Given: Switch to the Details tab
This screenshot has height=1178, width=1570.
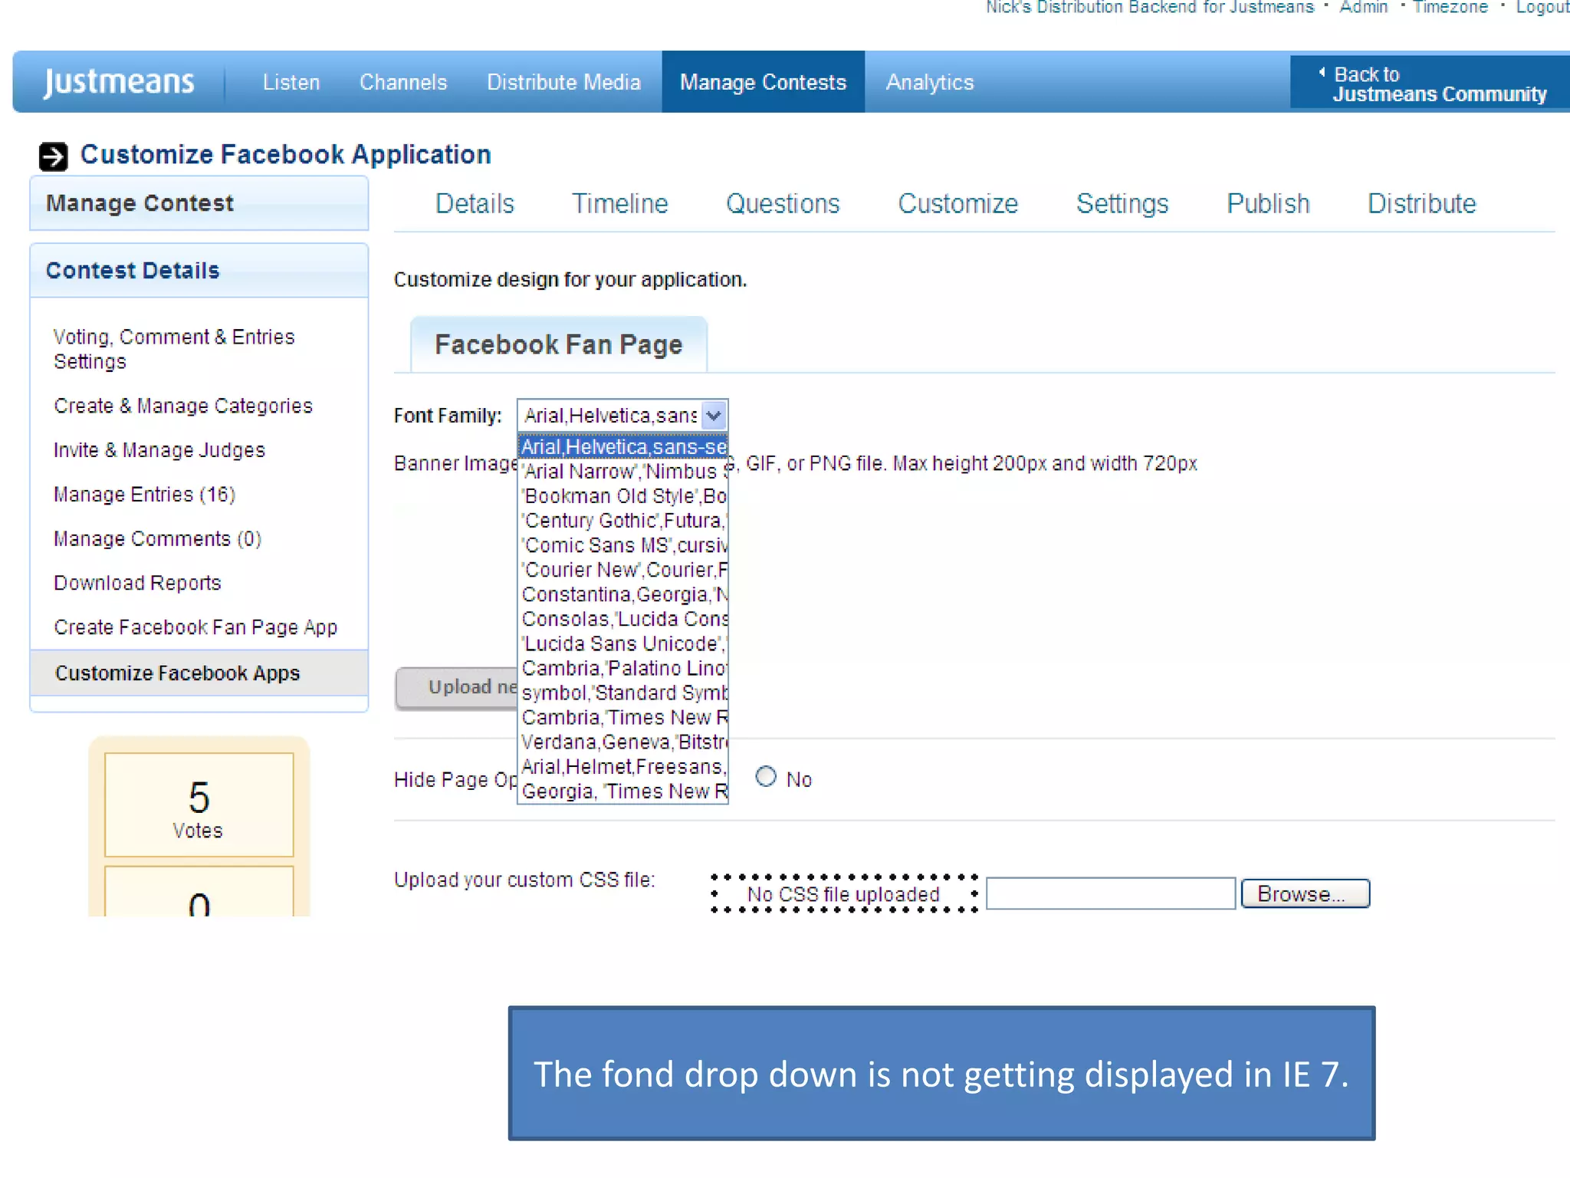Looking at the screenshot, I should pyautogui.click(x=475, y=204).
